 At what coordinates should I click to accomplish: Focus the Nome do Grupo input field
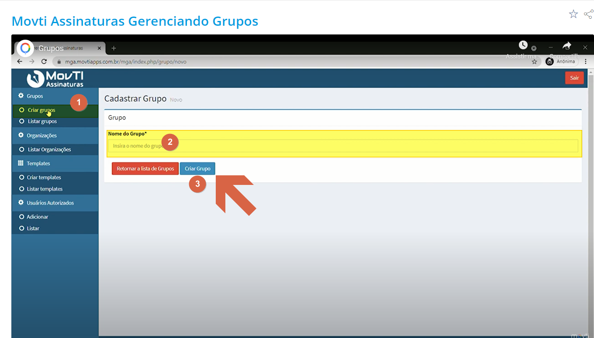(x=343, y=146)
